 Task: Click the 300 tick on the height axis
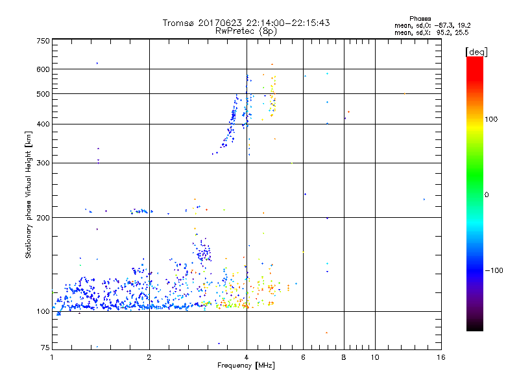(43, 163)
